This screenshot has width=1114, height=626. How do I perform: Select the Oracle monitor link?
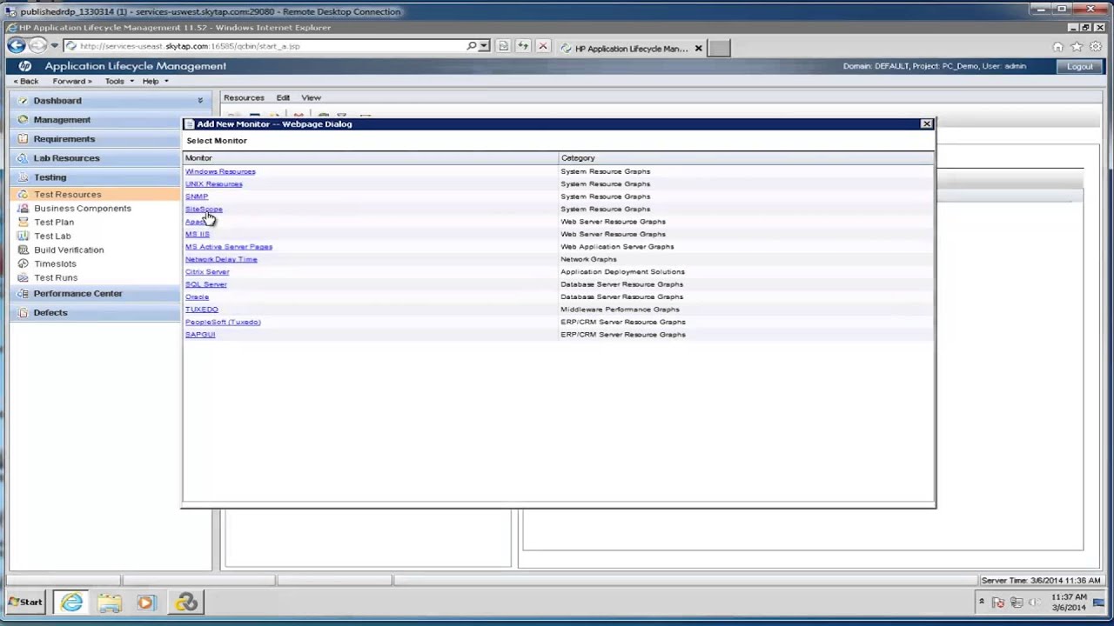[x=197, y=297]
